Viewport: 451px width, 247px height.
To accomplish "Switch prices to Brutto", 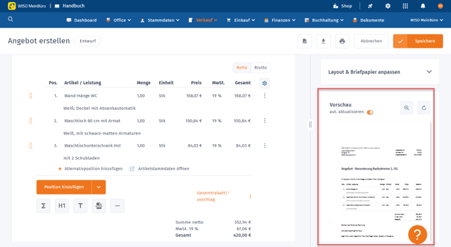I will [x=261, y=67].
